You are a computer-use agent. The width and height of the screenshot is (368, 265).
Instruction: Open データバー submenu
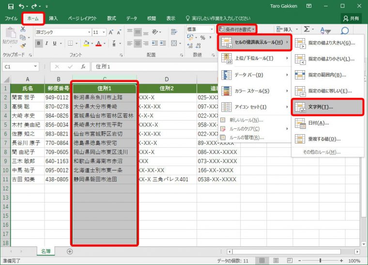click(x=255, y=75)
